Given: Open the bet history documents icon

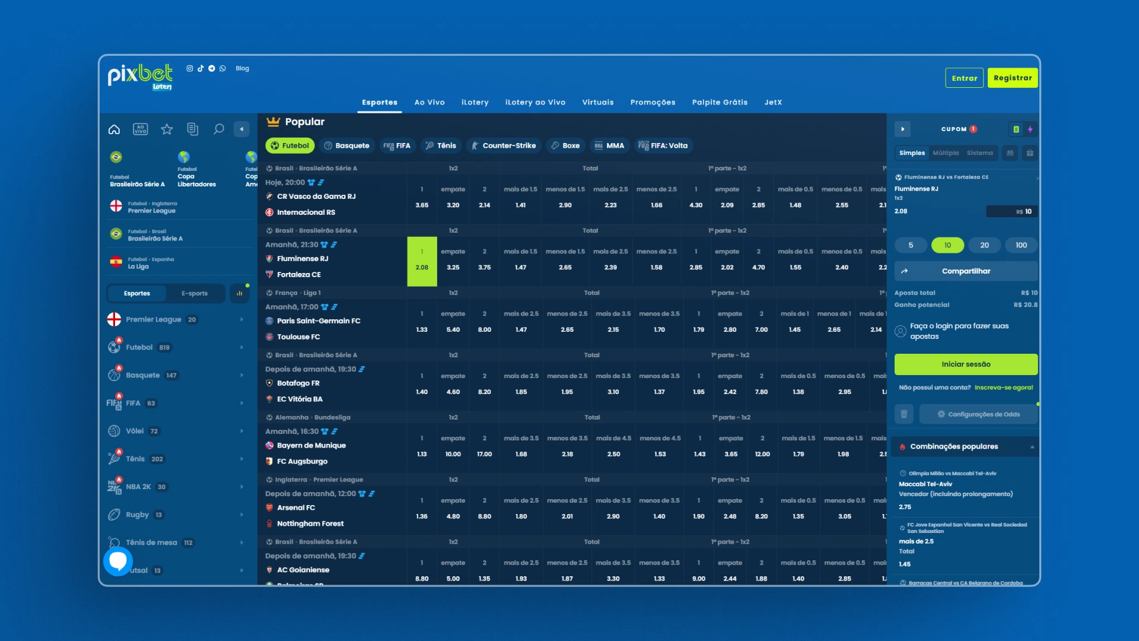Looking at the screenshot, I should pyautogui.click(x=192, y=129).
